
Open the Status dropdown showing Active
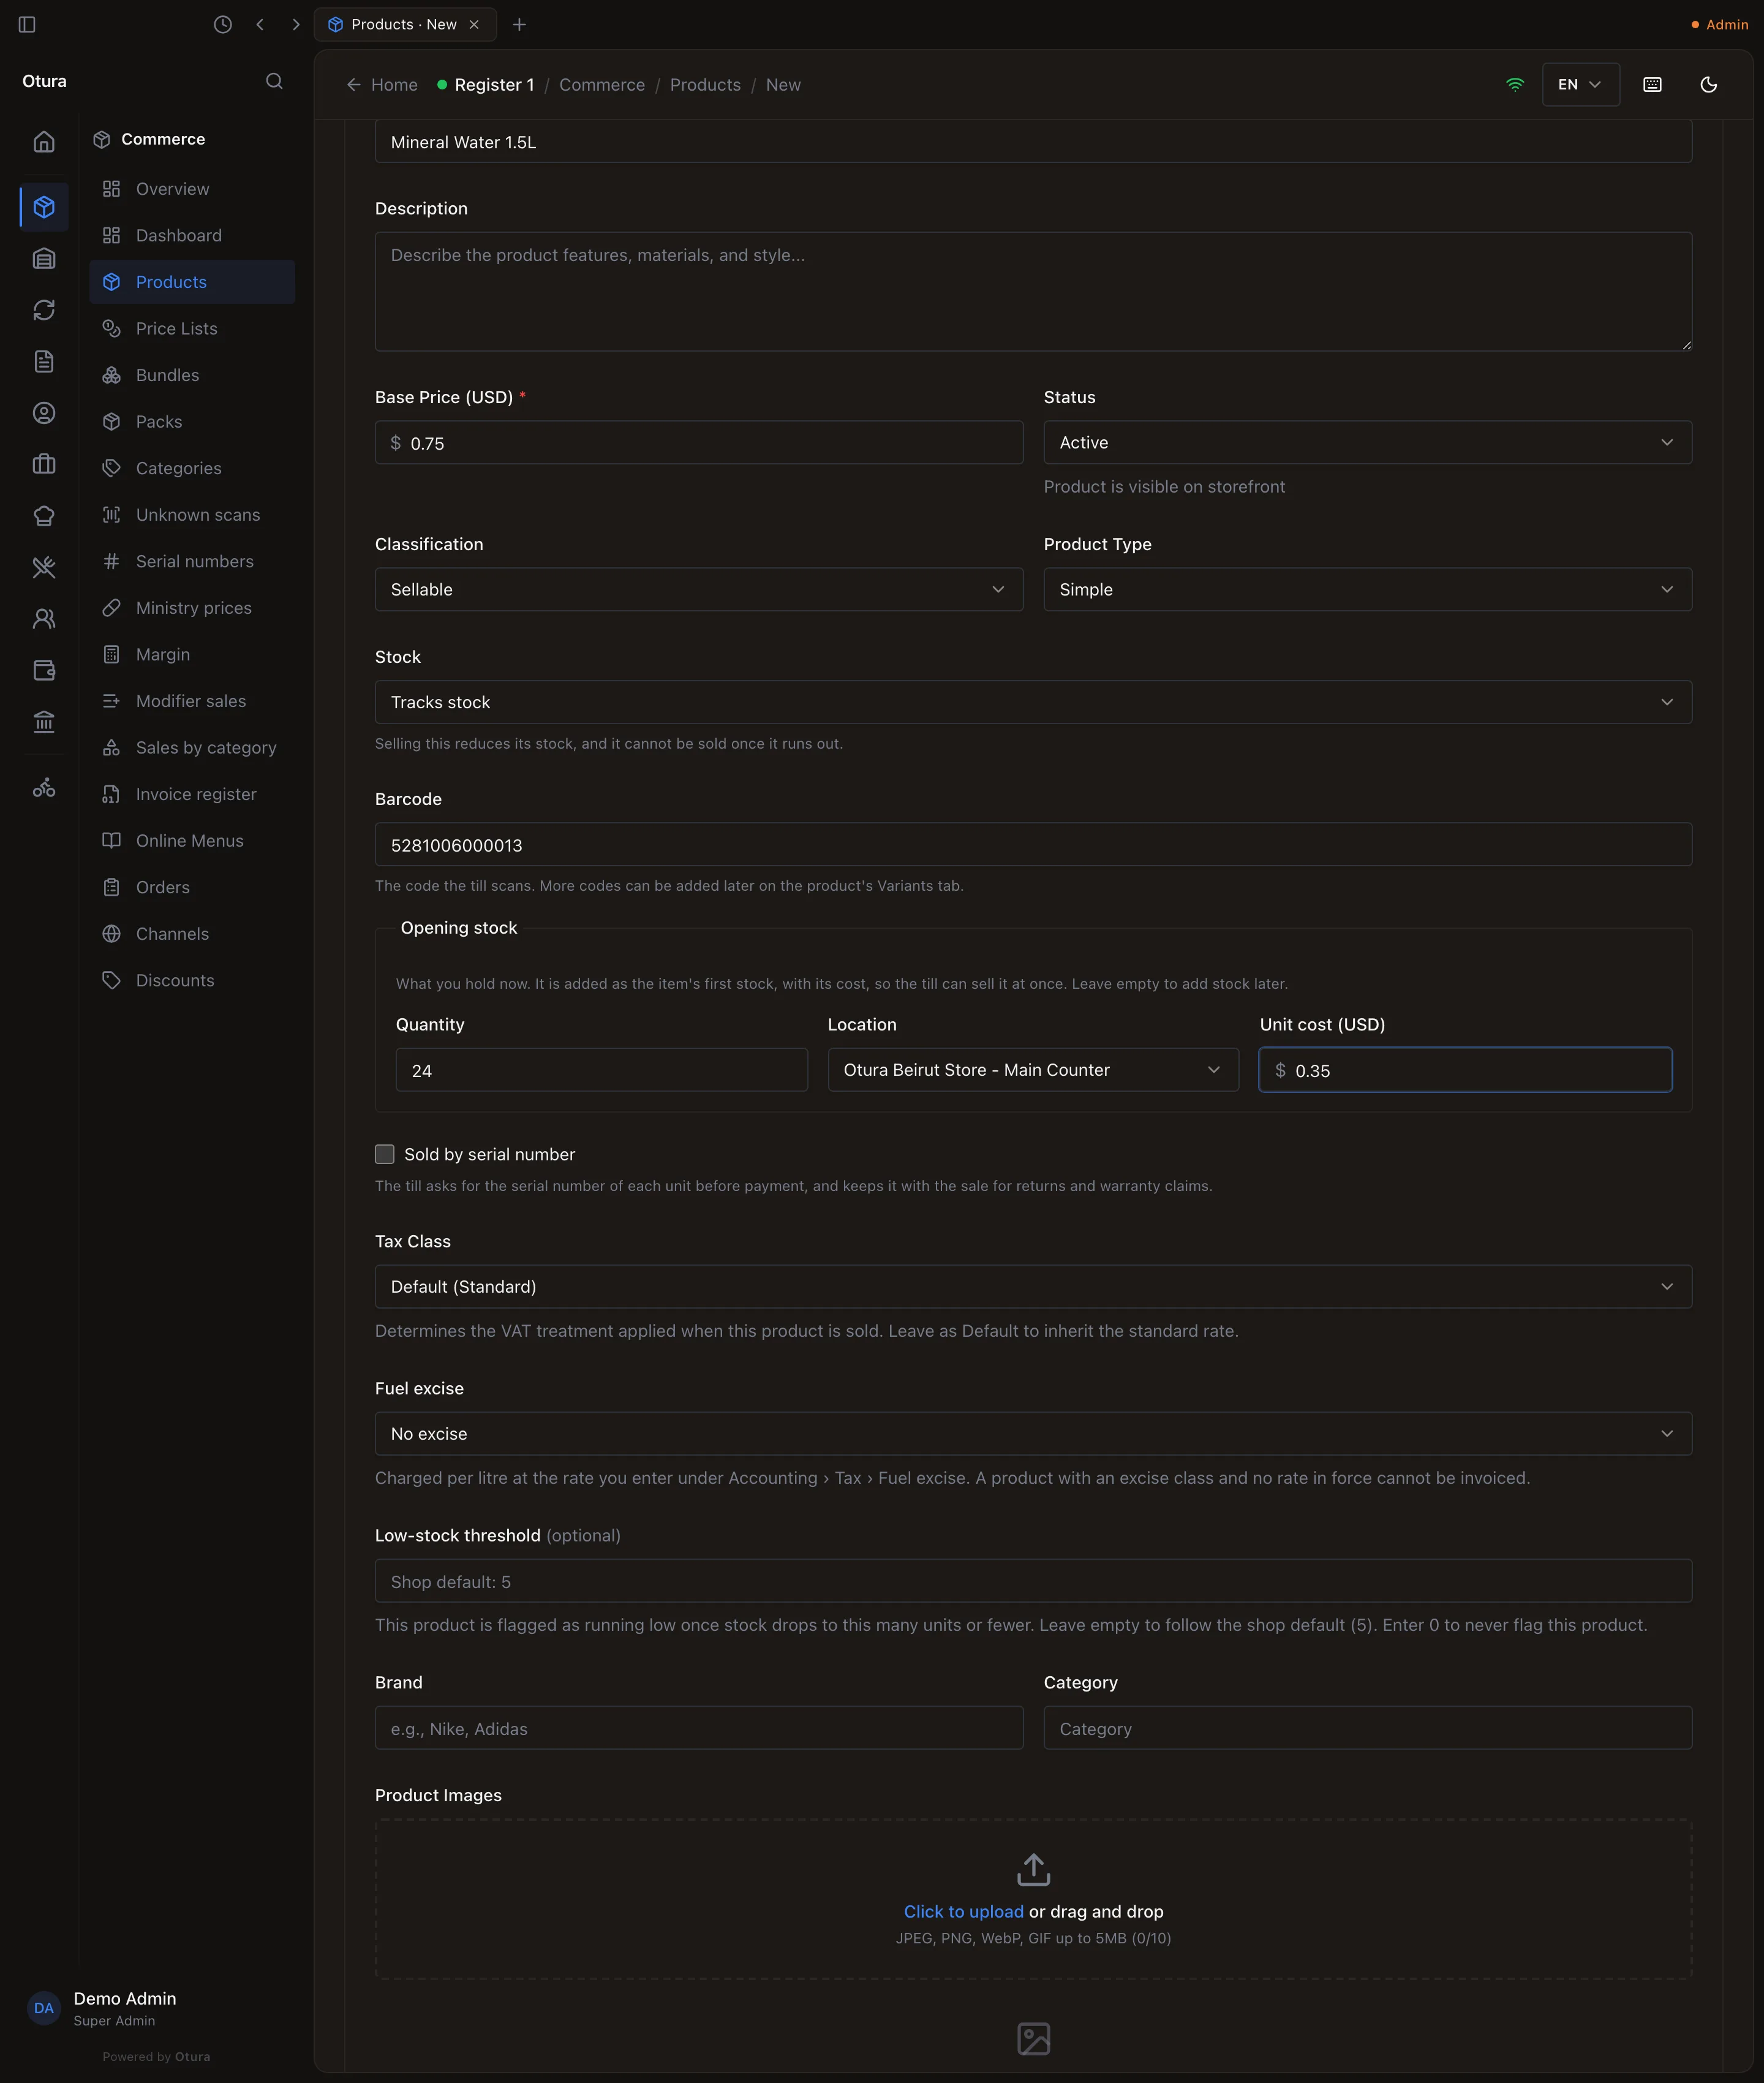pos(1367,442)
